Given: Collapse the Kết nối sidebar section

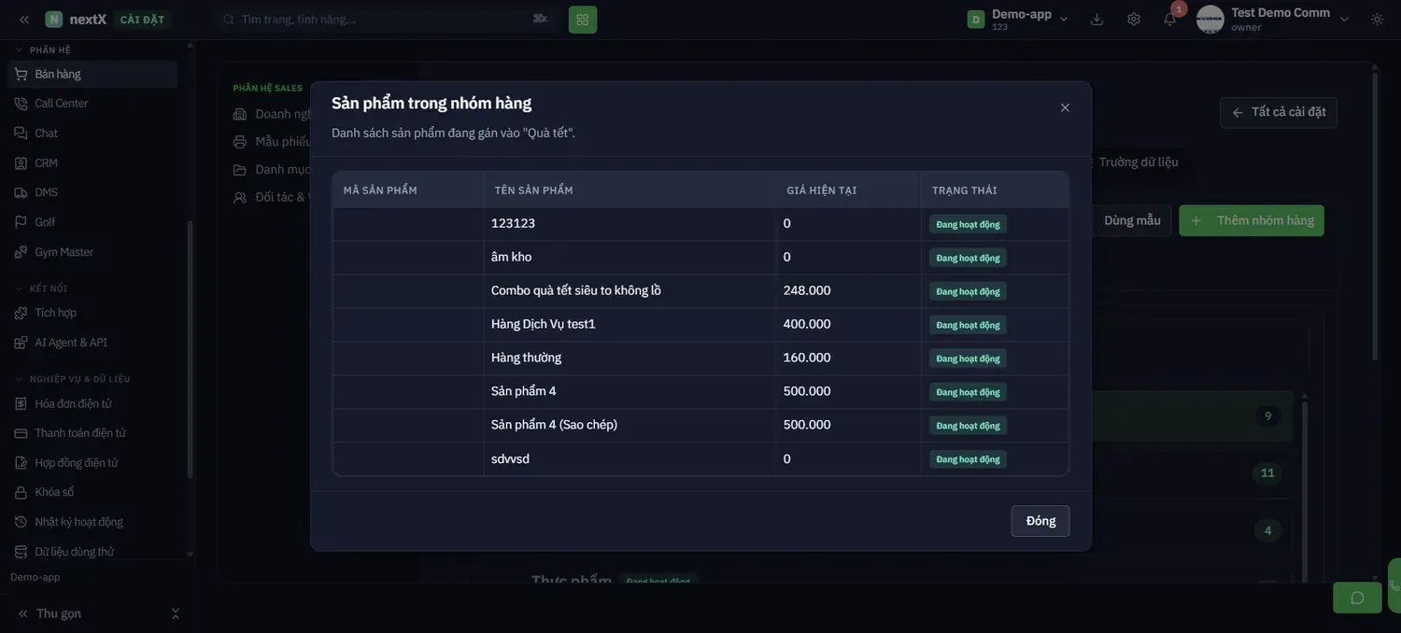Looking at the screenshot, I should tap(41, 288).
